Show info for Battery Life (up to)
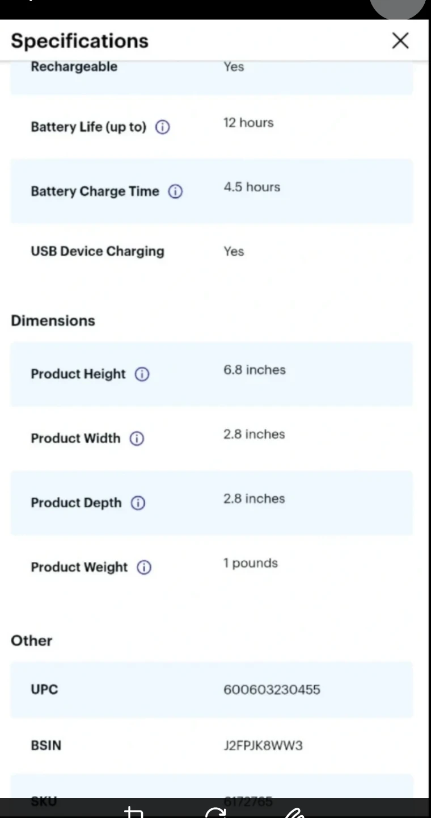Image resolution: width=431 pixels, height=818 pixels. [x=162, y=127]
